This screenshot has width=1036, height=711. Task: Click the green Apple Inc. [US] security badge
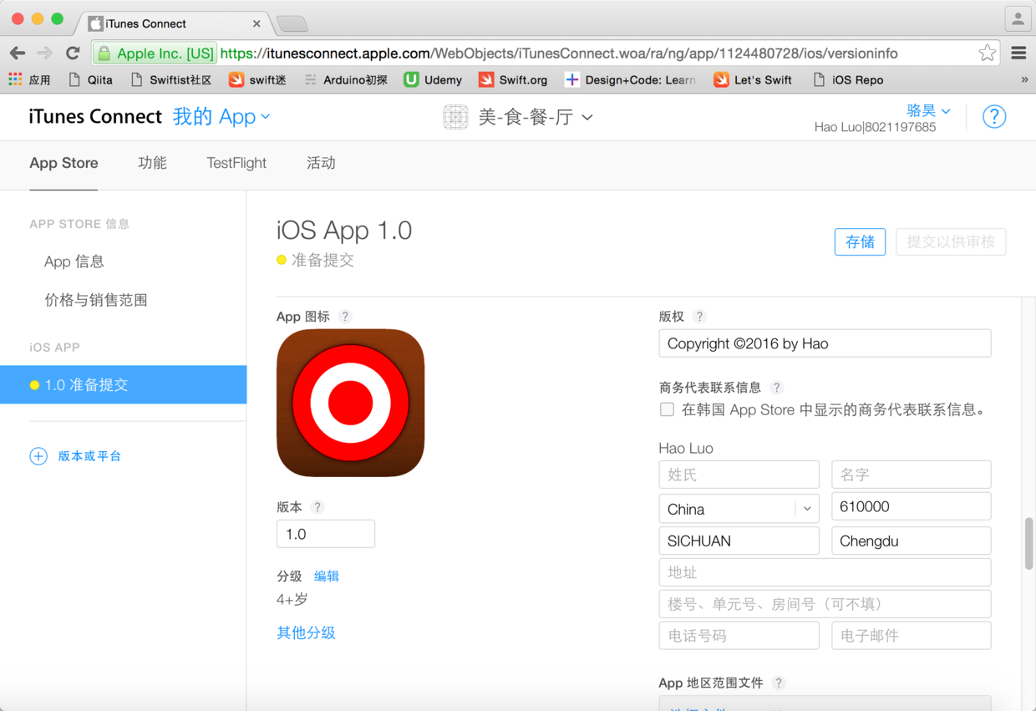click(x=155, y=53)
